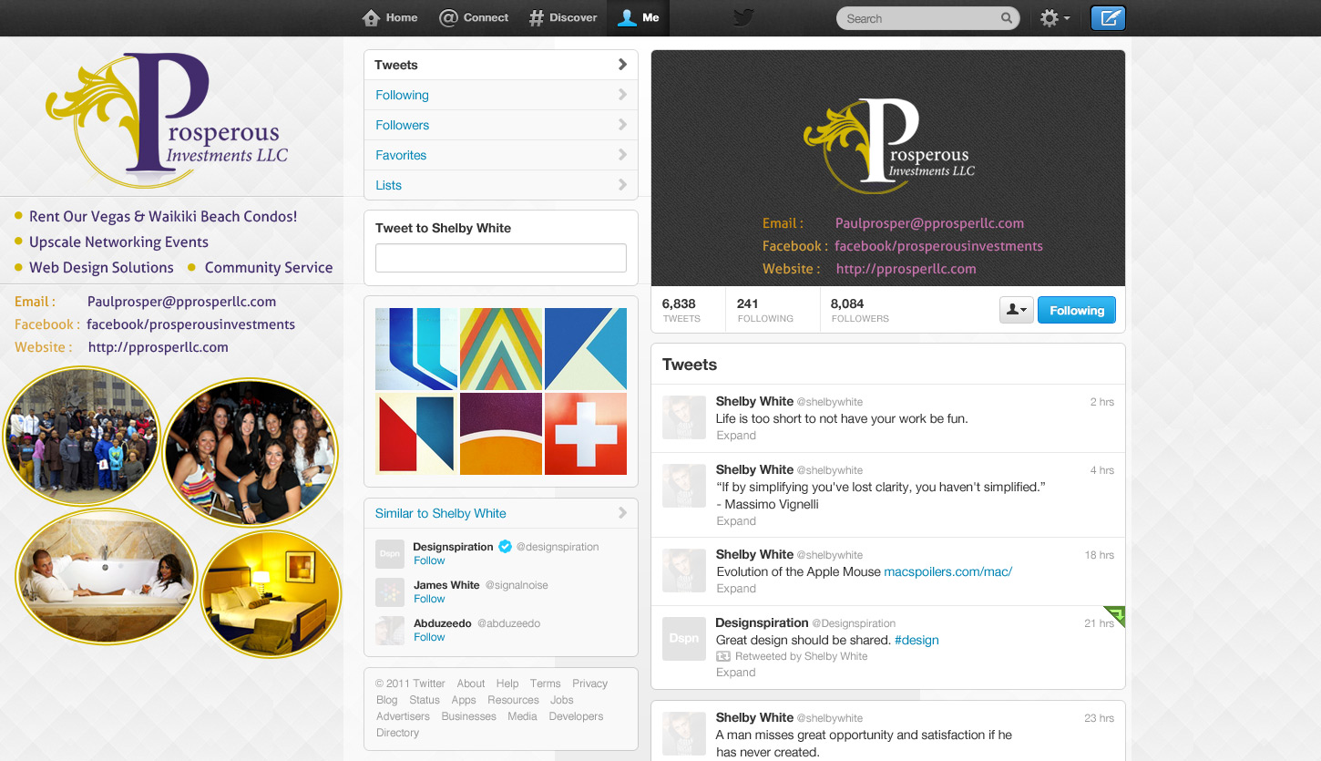Expand Similar to Shelby White panel
1321x761 pixels.
tap(623, 513)
